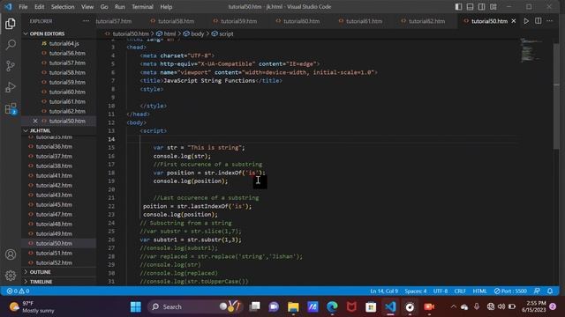This screenshot has width=565, height=317.
Task: Collapse the JK.HTML folder section
Action: (40, 131)
